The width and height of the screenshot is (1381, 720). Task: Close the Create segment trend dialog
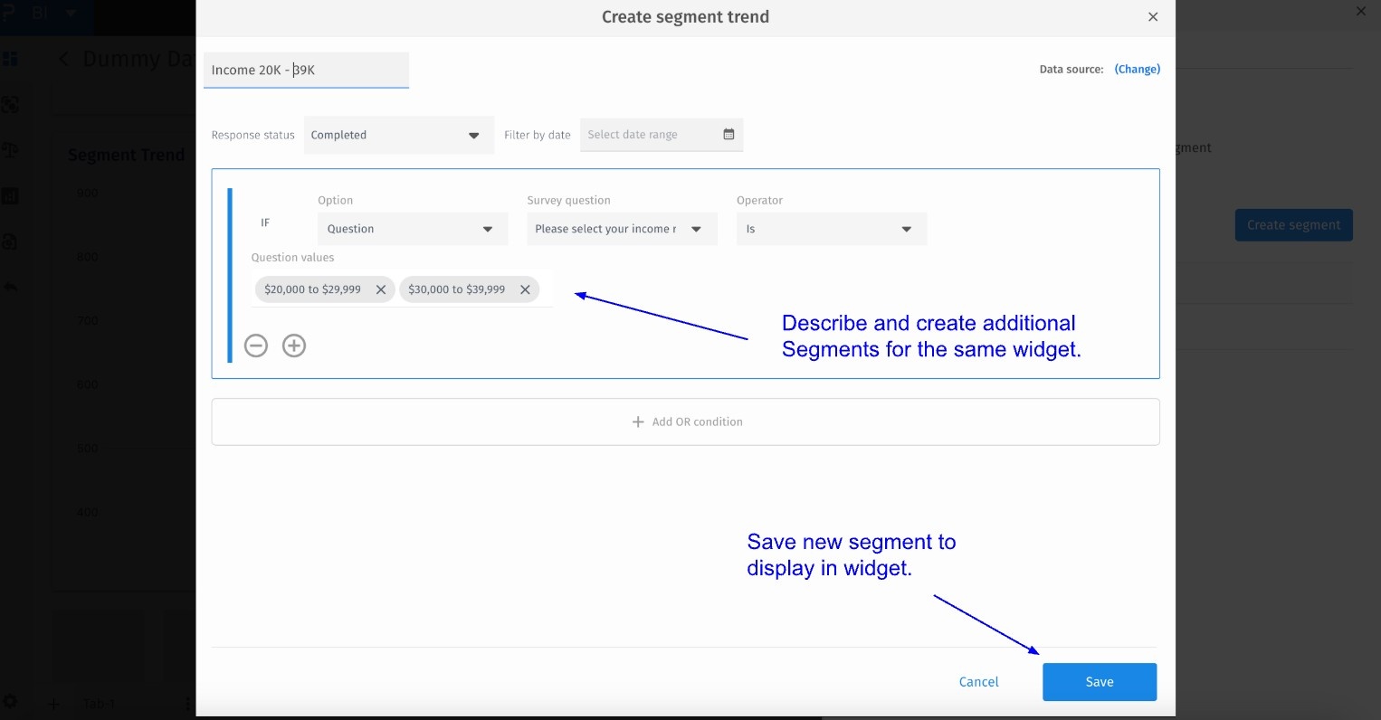(x=1153, y=17)
